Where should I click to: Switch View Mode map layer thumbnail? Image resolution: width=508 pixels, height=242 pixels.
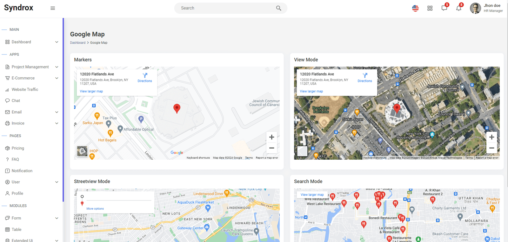click(x=302, y=151)
